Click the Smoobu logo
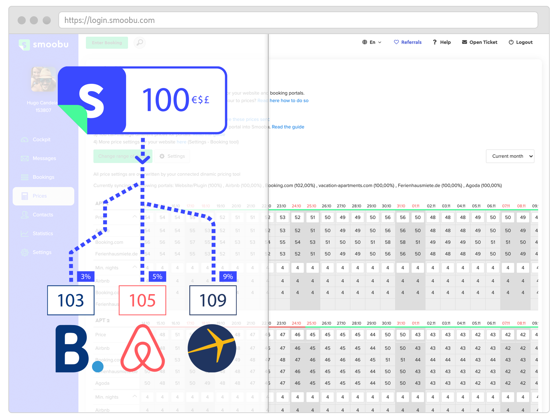 click(44, 45)
